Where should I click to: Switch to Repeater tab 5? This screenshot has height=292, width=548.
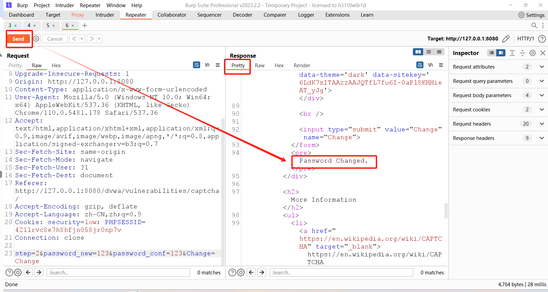(48, 25)
